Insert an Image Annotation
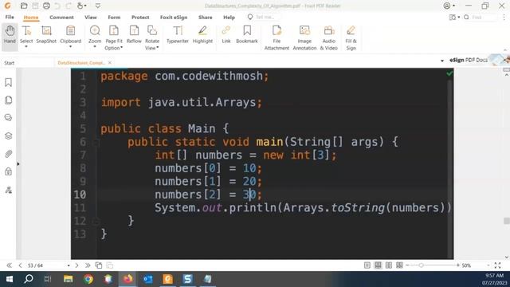Image resolution: width=510 pixels, height=287 pixels. 304,37
